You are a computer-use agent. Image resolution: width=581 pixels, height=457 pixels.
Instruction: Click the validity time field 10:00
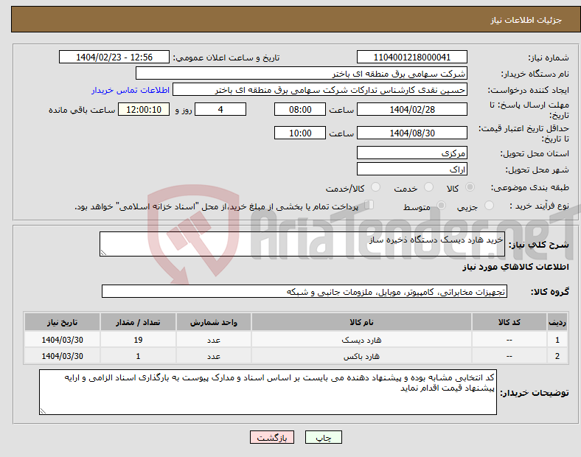point(300,133)
